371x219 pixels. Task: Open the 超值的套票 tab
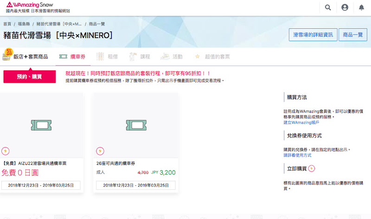click(x=212, y=56)
